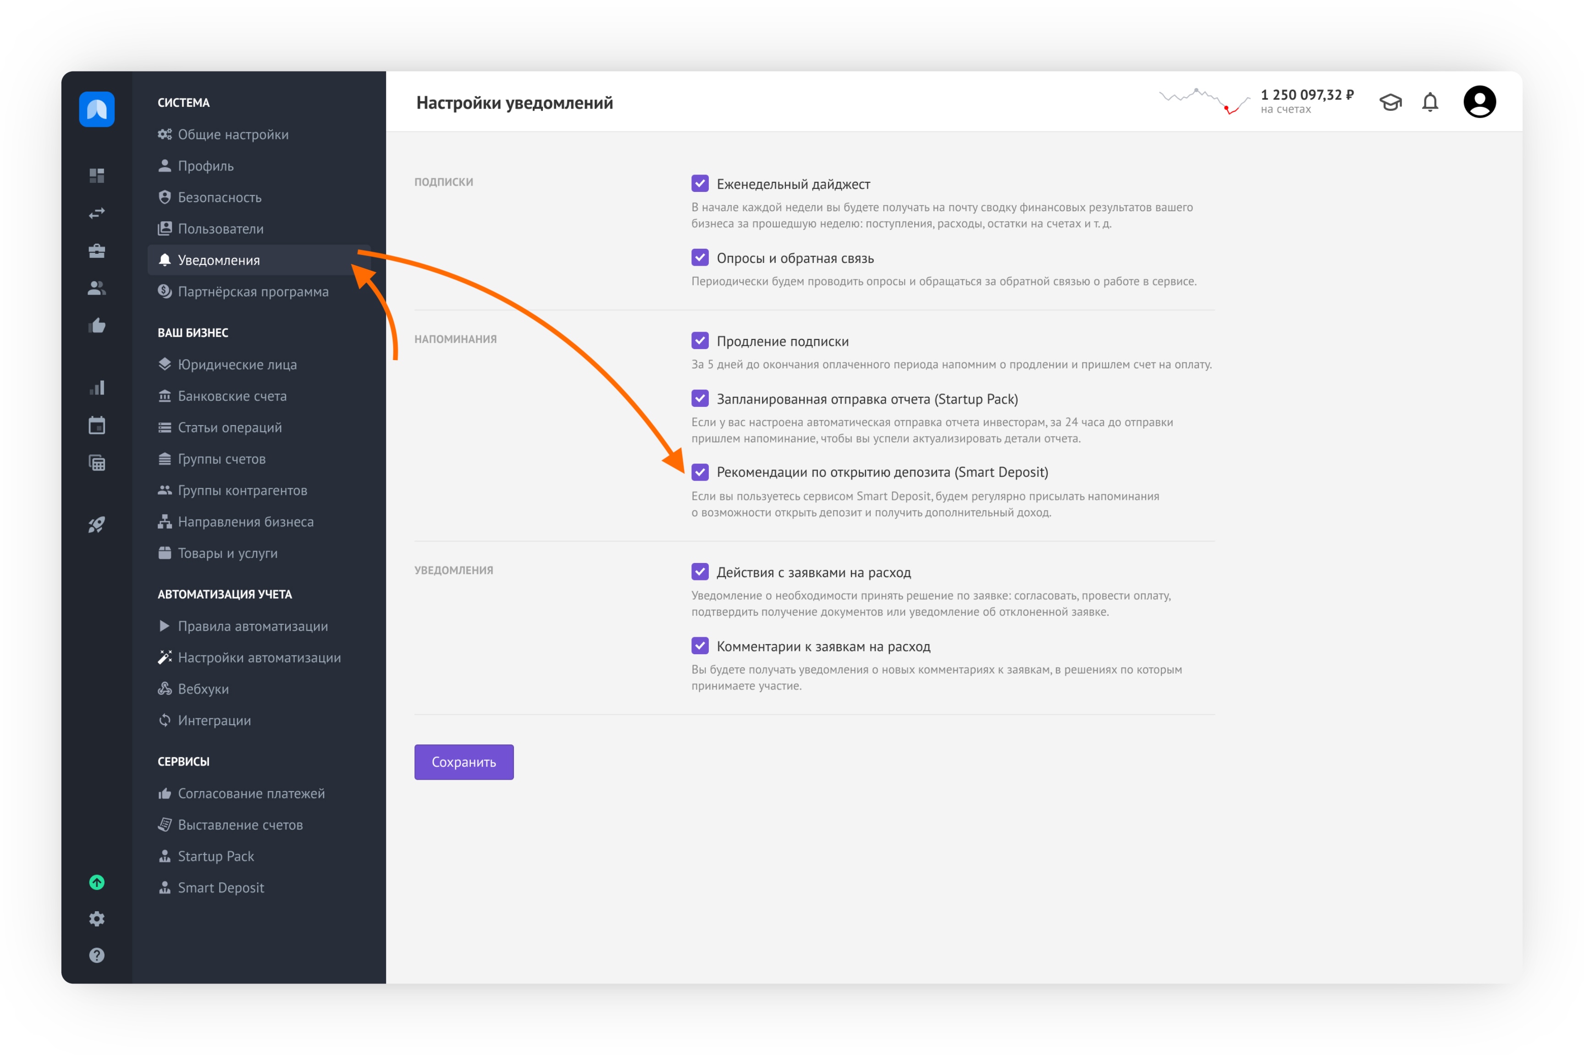The height and width of the screenshot is (1055, 1584).
Task: Open the rocket icon in left rail
Action: [97, 524]
